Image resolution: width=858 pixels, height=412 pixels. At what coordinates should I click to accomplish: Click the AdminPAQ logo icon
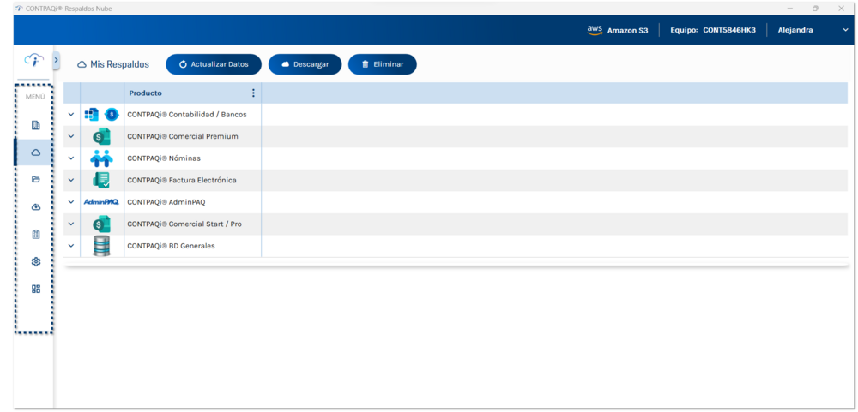pos(101,201)
